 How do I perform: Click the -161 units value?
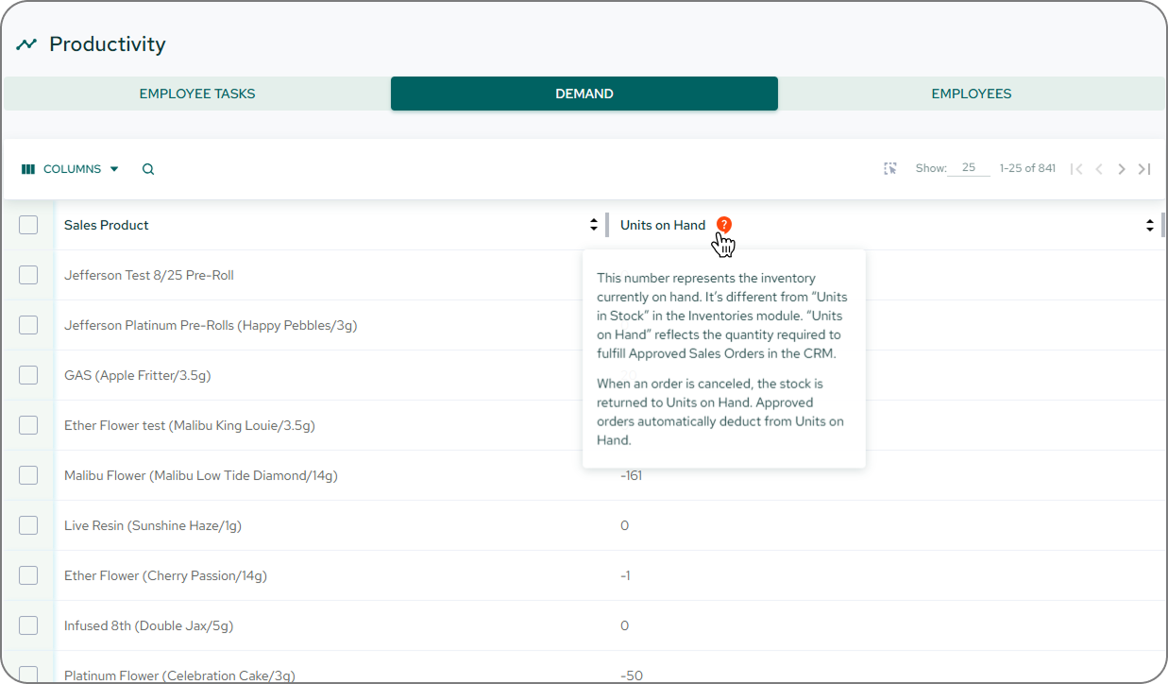(632, 475)
